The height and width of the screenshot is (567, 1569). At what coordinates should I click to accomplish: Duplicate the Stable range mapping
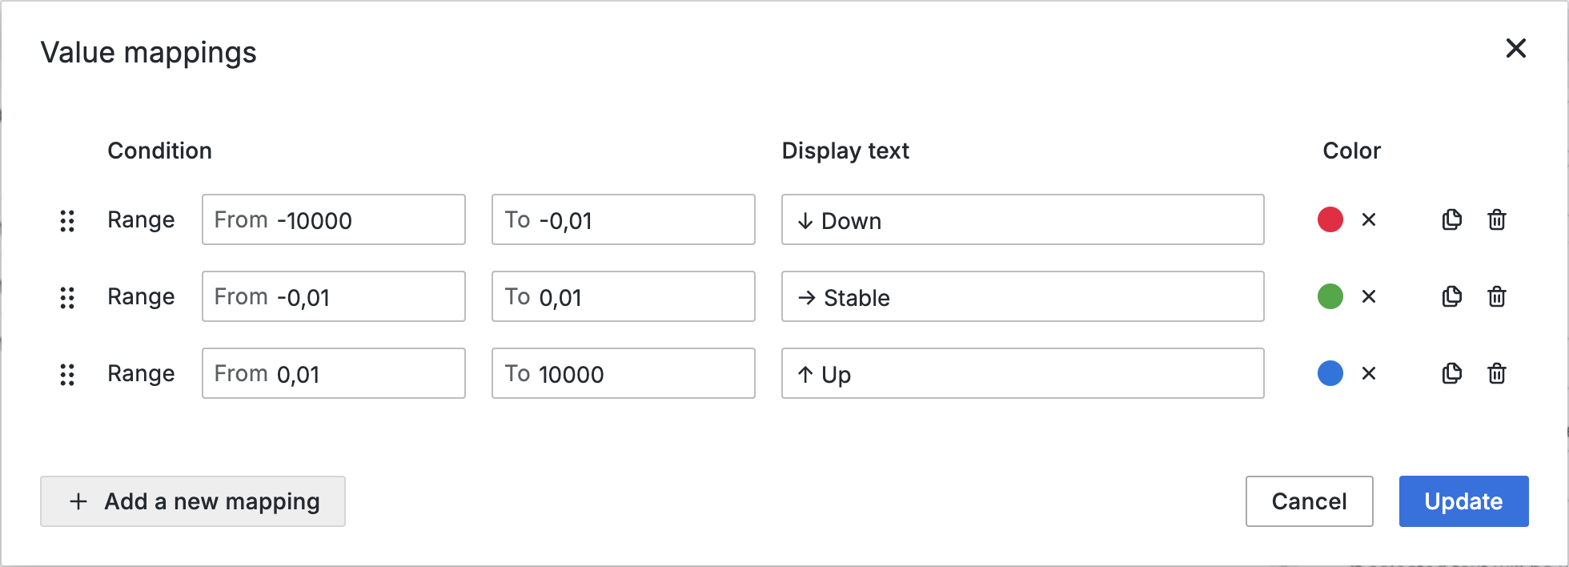1451,296
